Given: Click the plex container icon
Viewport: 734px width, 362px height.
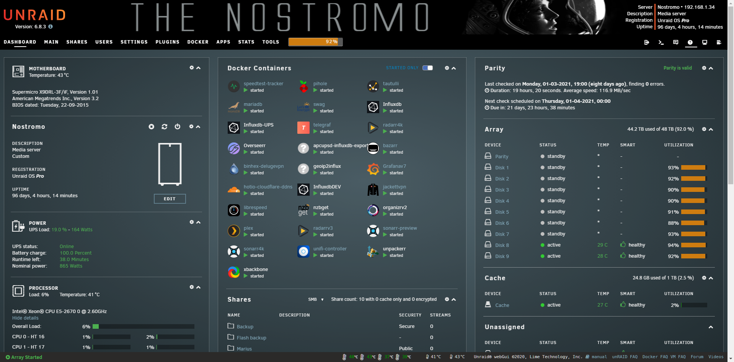Looking at the screenshot, I should (234, 231).
